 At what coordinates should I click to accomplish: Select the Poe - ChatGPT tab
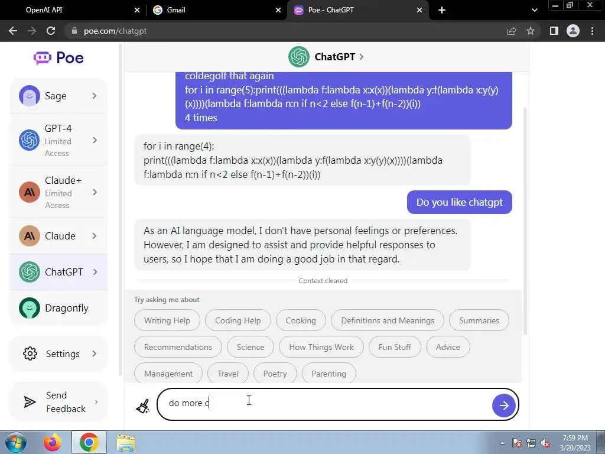click(x=357, y=10)
